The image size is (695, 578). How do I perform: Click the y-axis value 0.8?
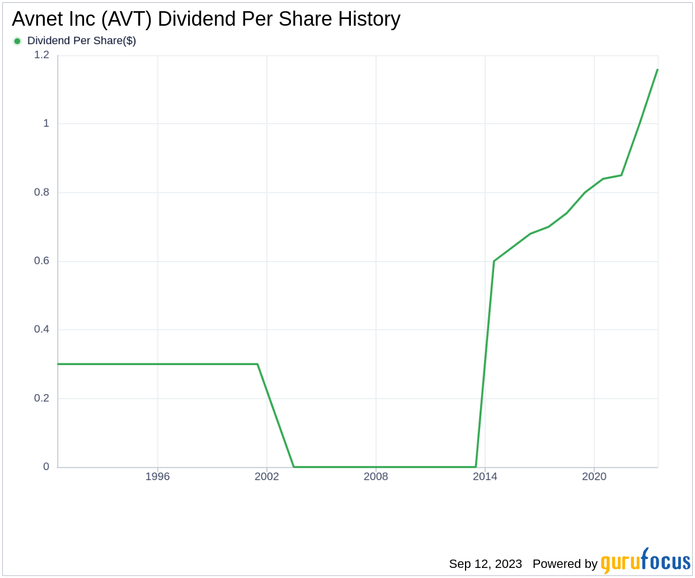42,192
